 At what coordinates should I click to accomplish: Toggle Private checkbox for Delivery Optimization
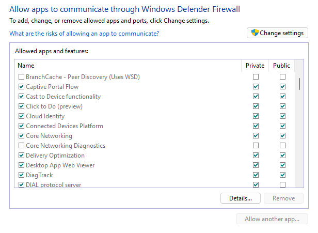point(256,156)
